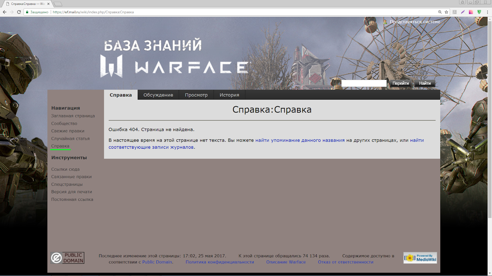The image size is (492, 276).
Task: Focus the wiki search input field
Action: (x=364, y=83)
